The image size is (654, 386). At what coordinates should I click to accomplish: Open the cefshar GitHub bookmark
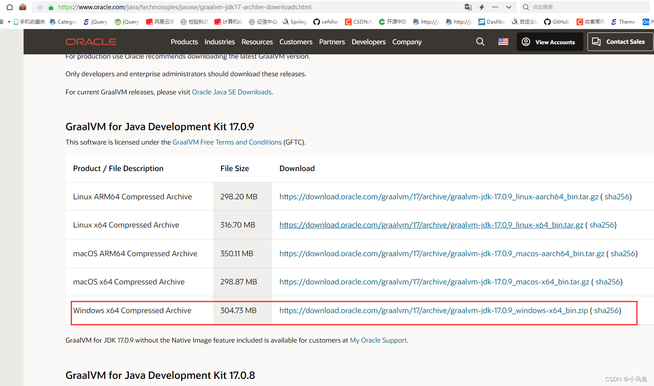pos(326,22)
